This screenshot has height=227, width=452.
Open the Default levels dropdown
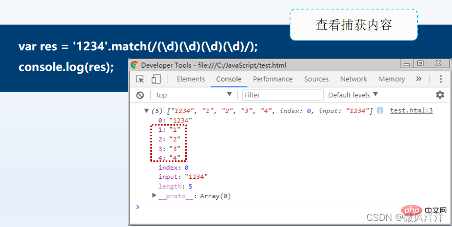353,95
